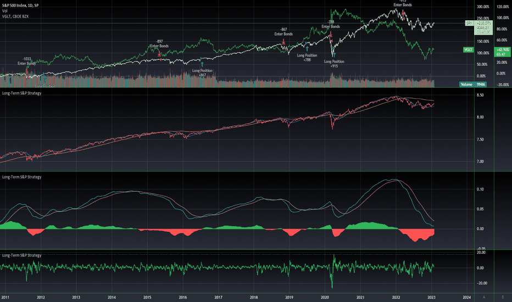Click the Long Position +788 trade label
Image resolution: width=512 pixels, height=302 pixels.
pos(307,58)
